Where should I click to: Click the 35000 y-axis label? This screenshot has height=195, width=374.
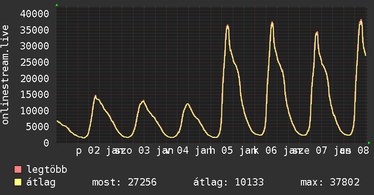[34, 30]
